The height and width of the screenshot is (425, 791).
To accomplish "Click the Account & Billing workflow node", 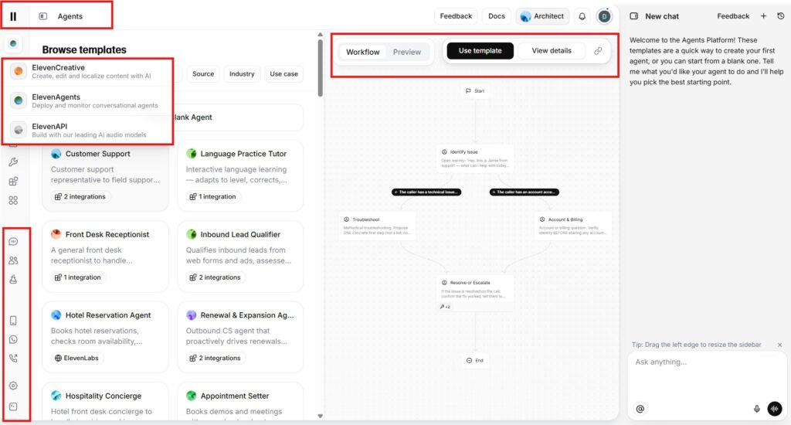I will click(x=573, y=226).
